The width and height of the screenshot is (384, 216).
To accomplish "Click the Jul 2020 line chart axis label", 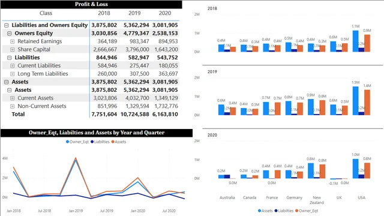I will tap(169, 211).
